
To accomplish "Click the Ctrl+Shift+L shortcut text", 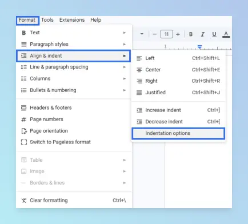I will point(206,58).
